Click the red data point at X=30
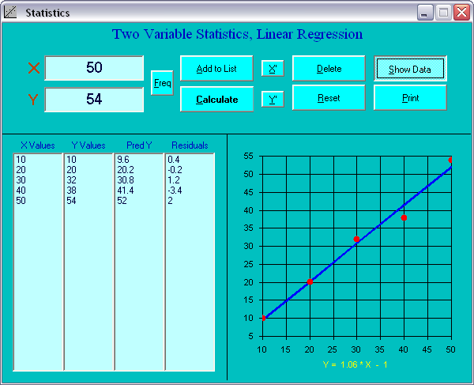The width and height of the screenshot is (474, 385). pyautogui.click(x=356, y=240)
